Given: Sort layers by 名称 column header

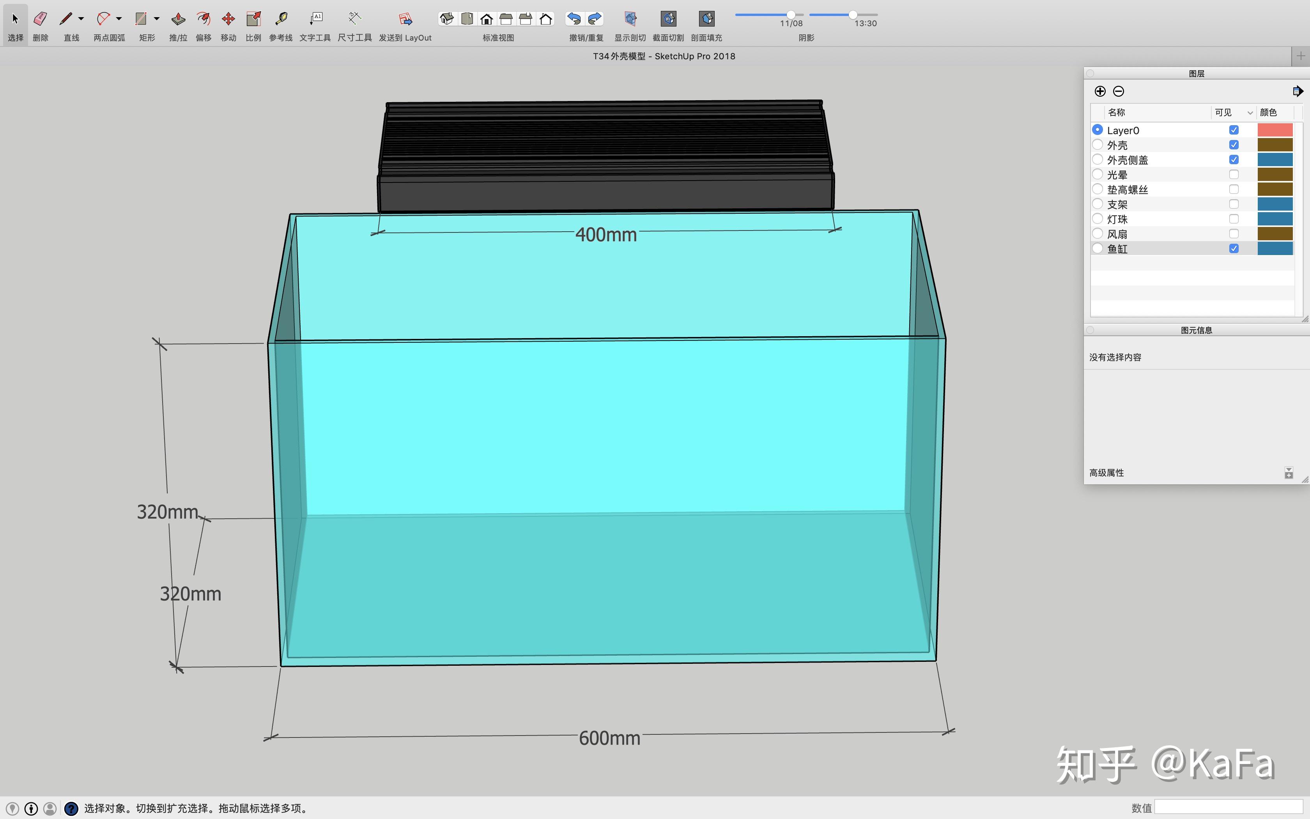Looking at the screenshot, I should point(1116,112).
